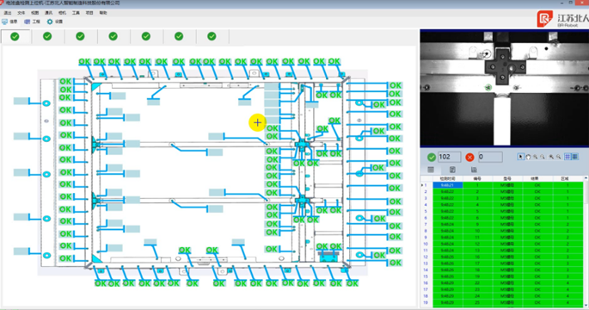Viewport: 589px width, 310px height.
Task: Click the pass count field showing 102
Action: tap(449, 157)
